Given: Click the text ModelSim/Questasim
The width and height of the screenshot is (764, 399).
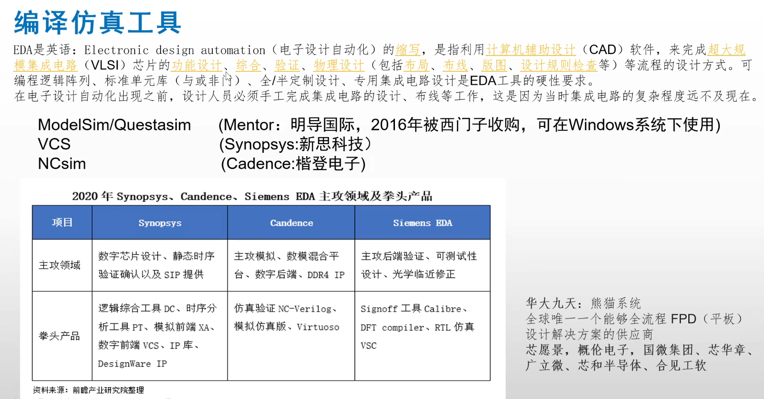Looking at the screenshot, I should pyautogui.click(x=114, y=125).
